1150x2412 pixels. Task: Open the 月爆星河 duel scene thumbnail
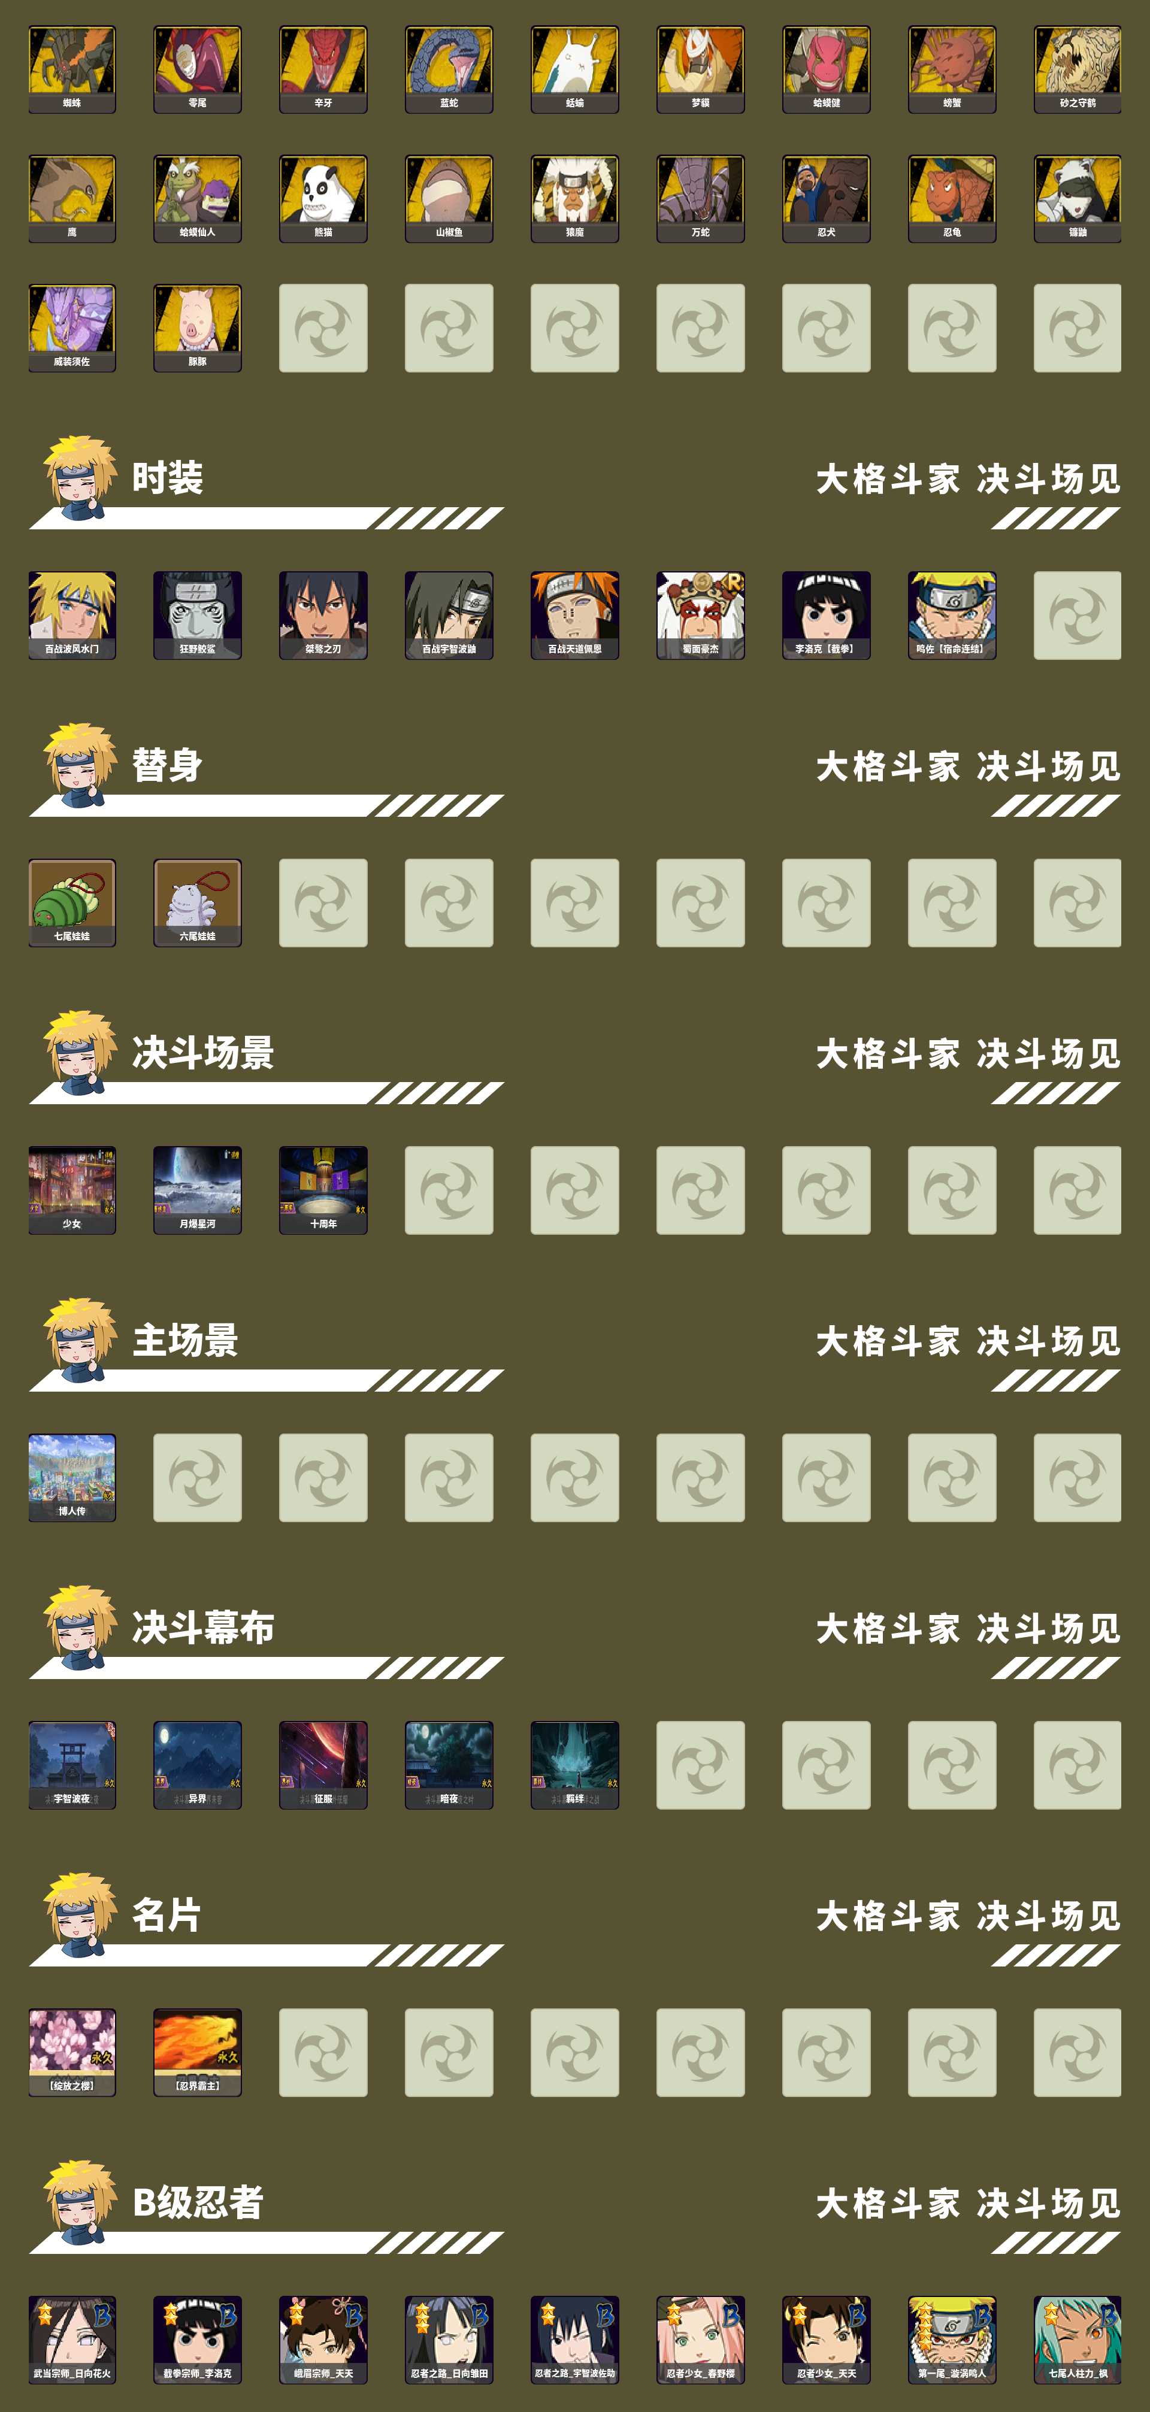coord(198,1190)
